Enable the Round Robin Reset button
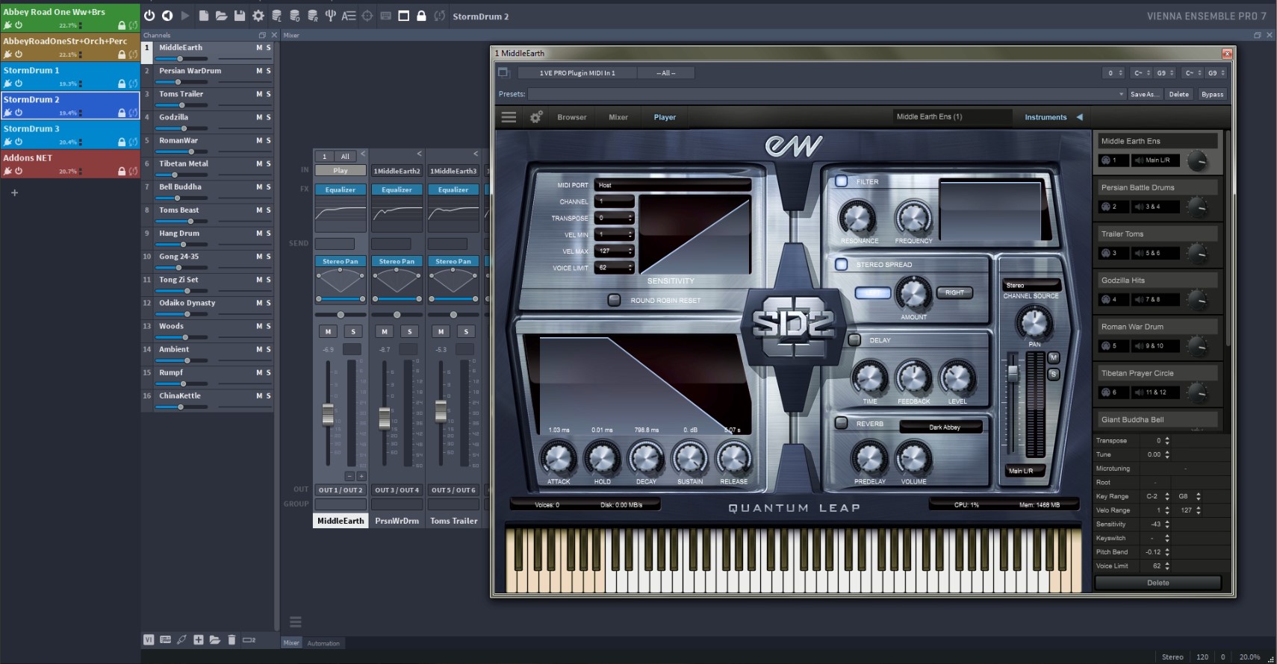The height and width of the screenshot is (664, 1277). [x=614, y=300]
